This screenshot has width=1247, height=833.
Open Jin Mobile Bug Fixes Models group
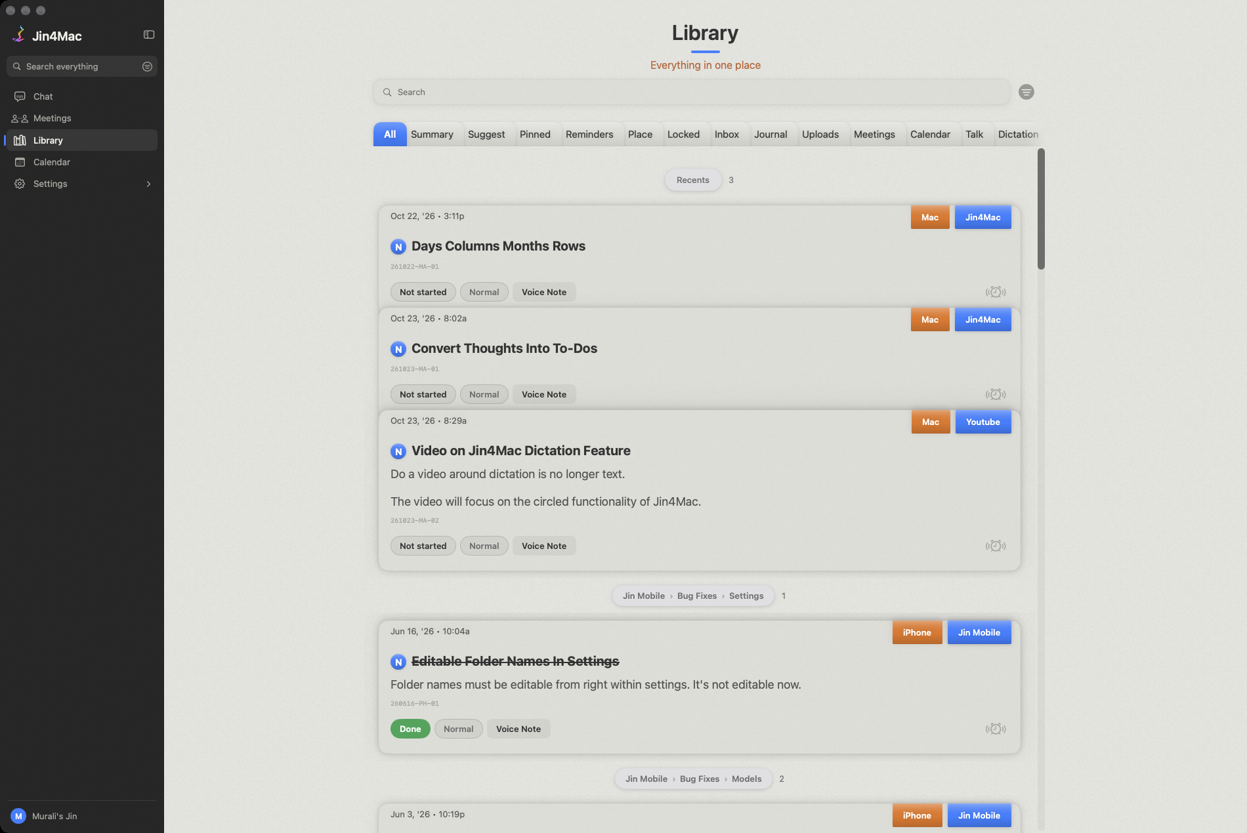(x=694, y=779)
